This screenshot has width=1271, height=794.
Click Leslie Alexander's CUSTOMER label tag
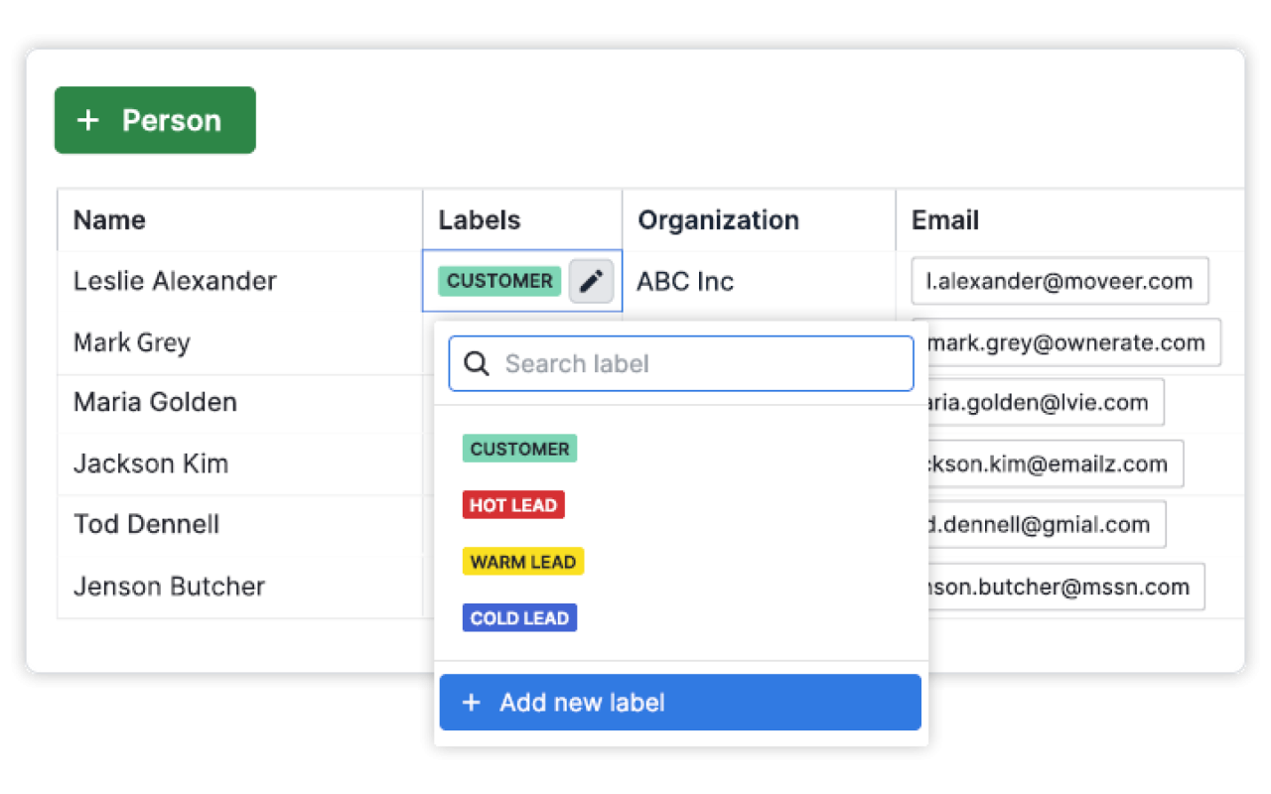coord(499,281)
